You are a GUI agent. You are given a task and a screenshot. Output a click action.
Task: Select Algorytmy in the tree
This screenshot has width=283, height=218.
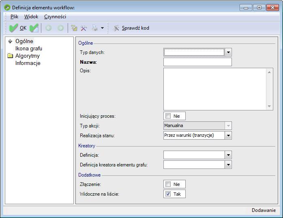point(28,56)
